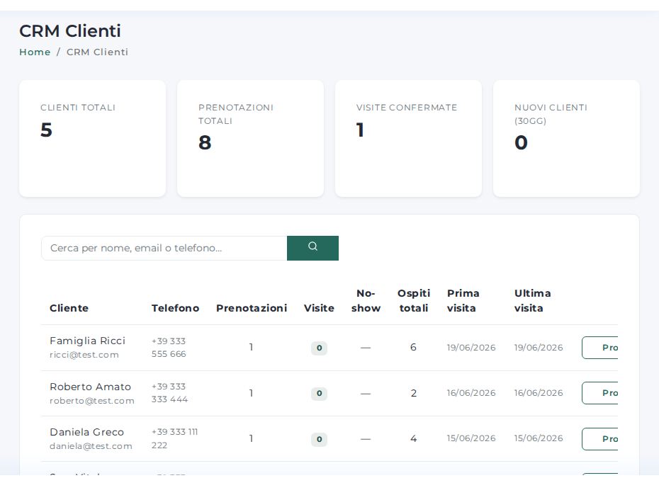Click total guests 2 for Roberto Amato

click(414, 393)
